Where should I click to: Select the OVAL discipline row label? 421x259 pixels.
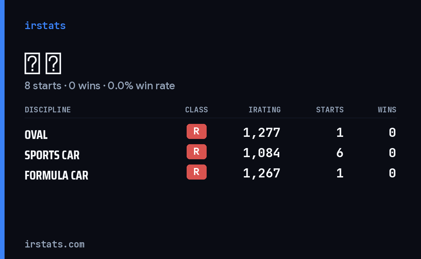[36, 135]
